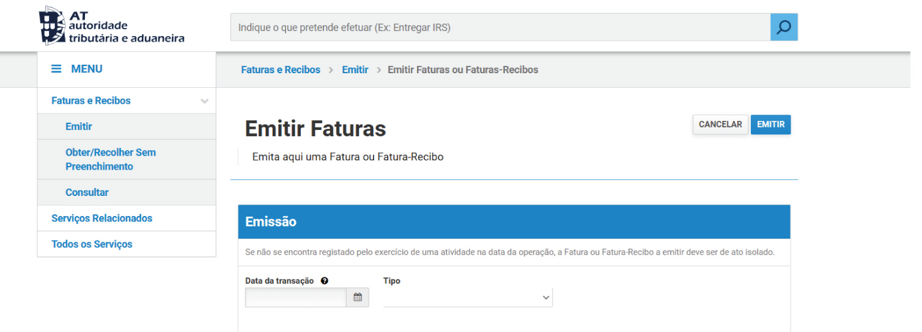
Task: Click the magnifying glass search icon
Action: click(783, 27)
